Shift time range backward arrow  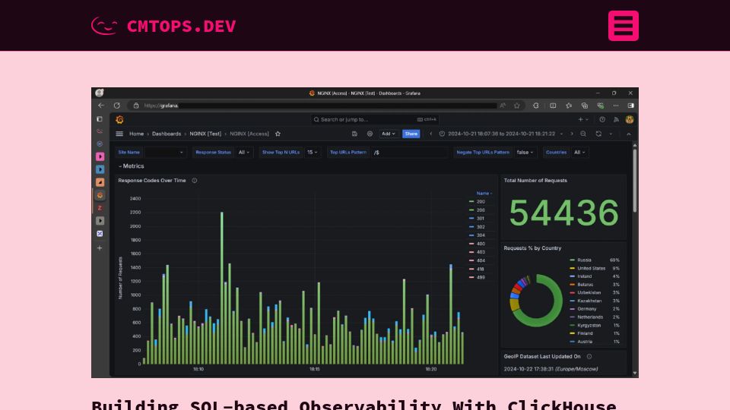(430, 134)
